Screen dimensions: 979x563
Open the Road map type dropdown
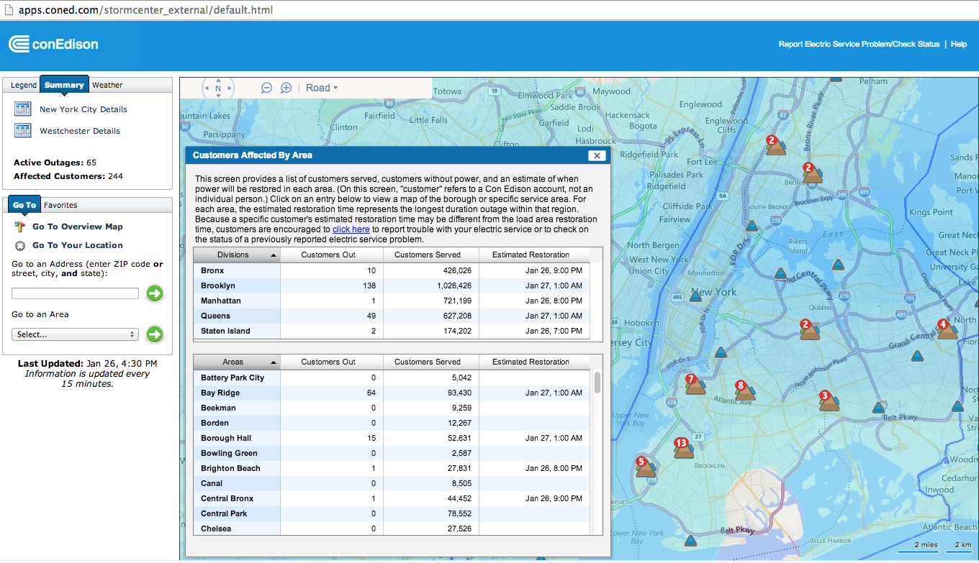coord(322,88)
